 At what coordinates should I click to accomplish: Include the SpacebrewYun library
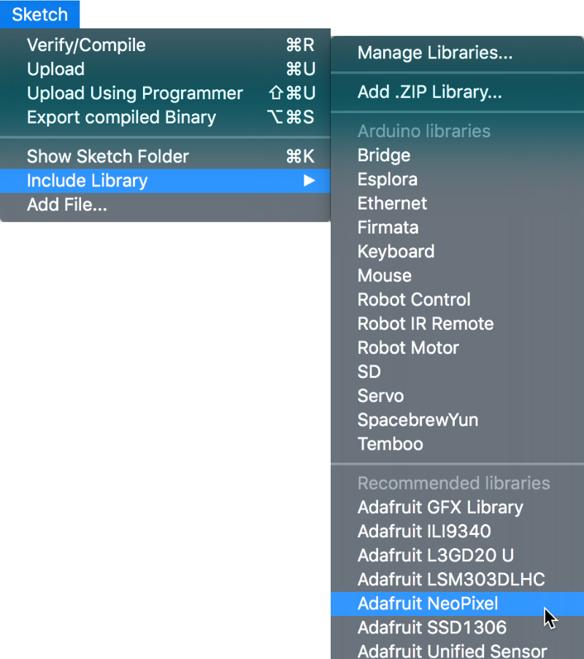pyautogui.click(x=458, y=420)
